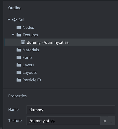Click the Textures folder icon

click(x=19, y=35)
